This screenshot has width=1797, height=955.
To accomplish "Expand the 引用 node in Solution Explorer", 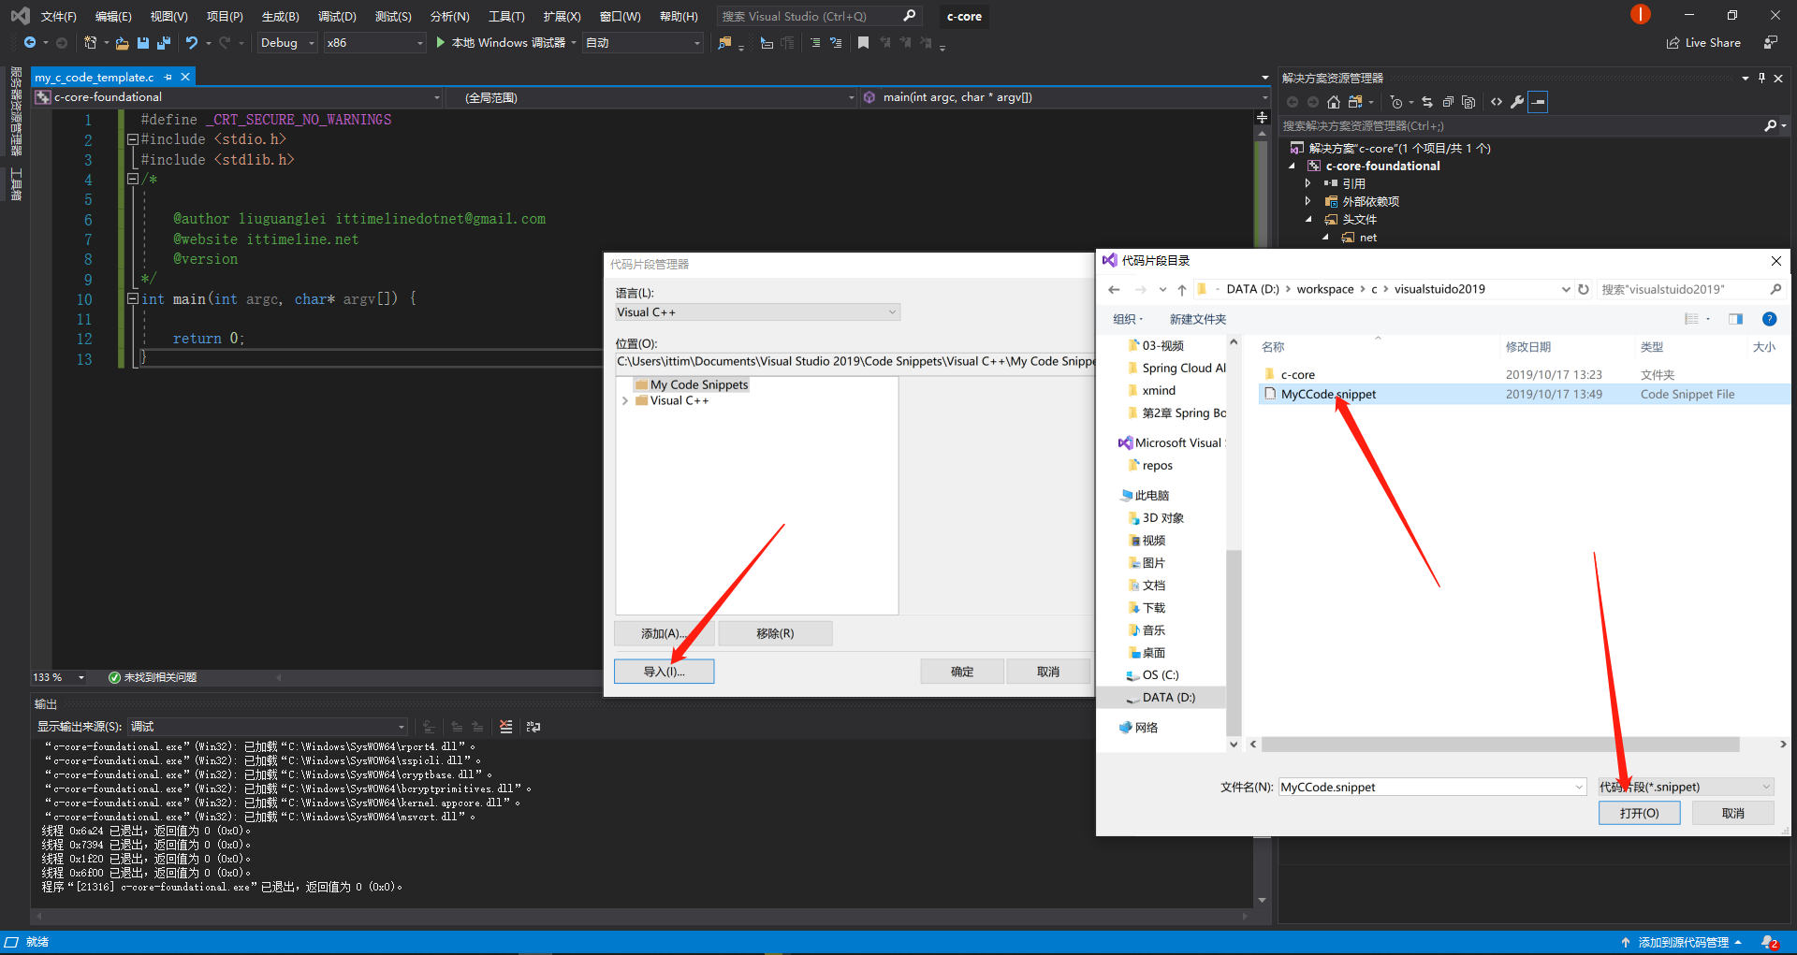I will tap(1308, 184).
